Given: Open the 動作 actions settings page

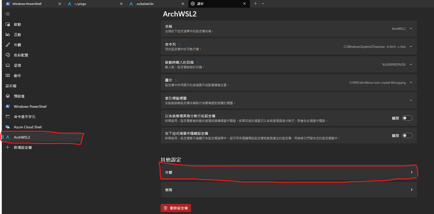Looking at the screenshot, I should 42,76.
